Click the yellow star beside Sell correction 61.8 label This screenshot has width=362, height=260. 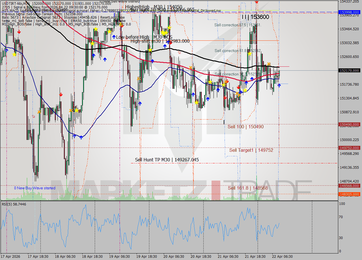[249, 54]
